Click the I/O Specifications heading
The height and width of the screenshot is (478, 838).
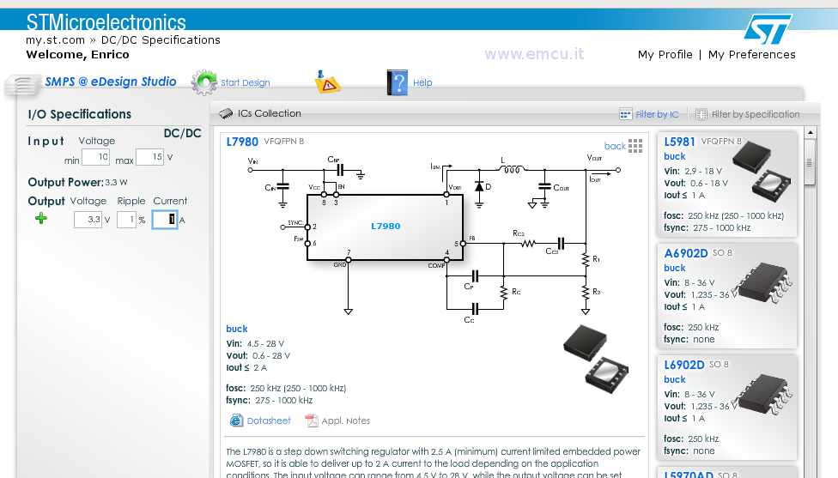point(80,114)
